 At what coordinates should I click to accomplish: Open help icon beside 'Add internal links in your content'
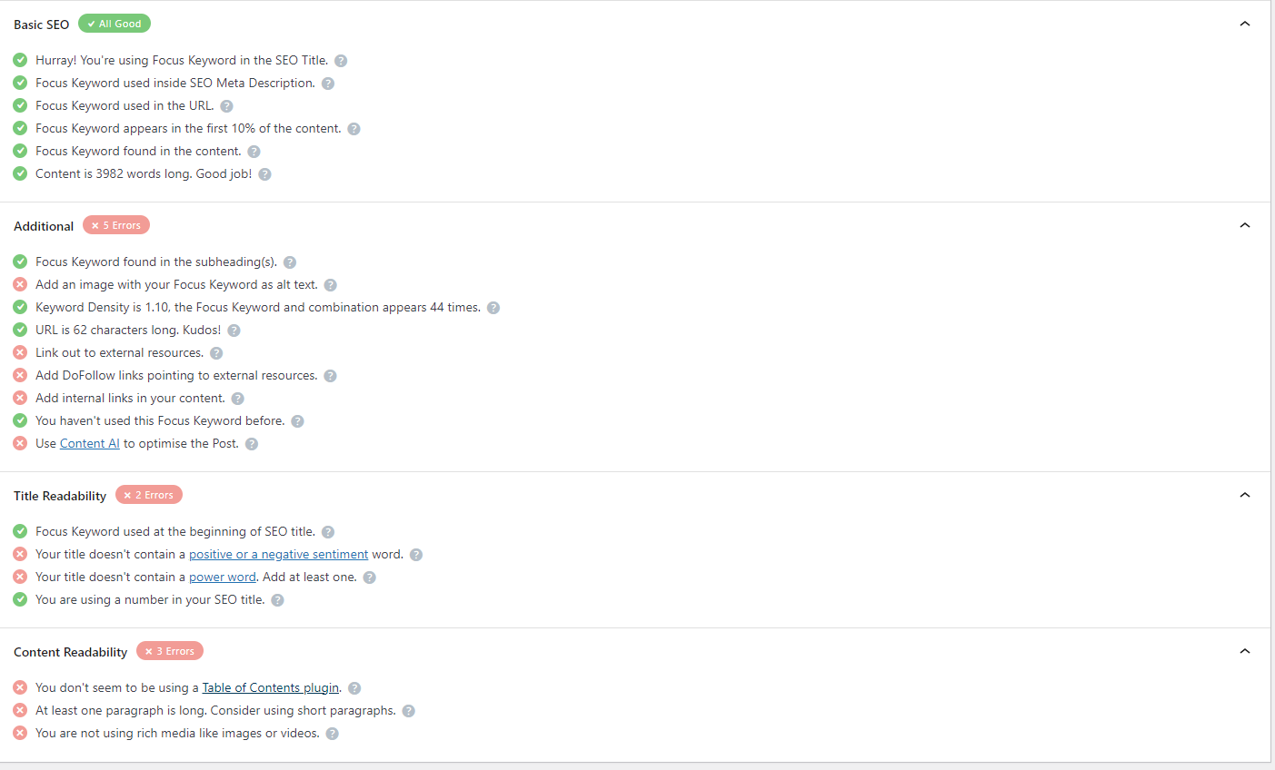(237, 399)
